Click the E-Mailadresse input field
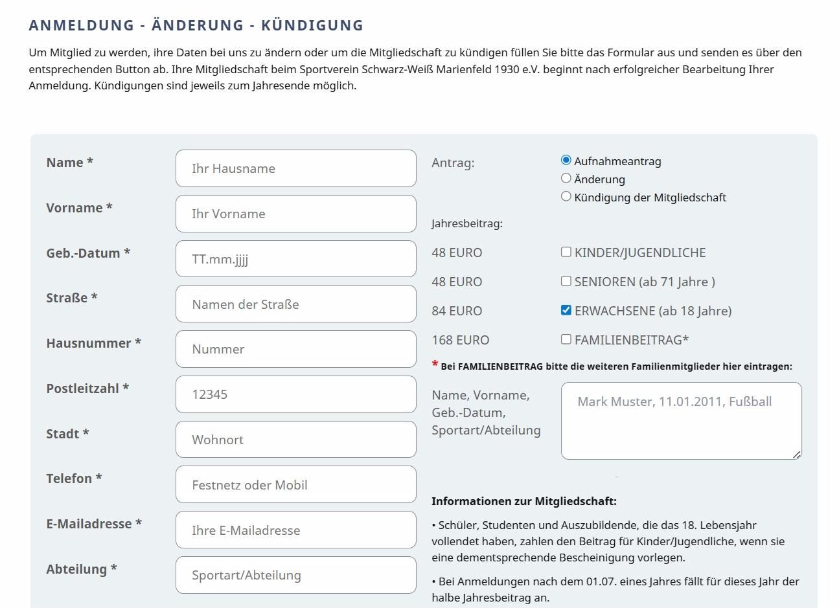The image size is (839, 608). click(295, 530)
